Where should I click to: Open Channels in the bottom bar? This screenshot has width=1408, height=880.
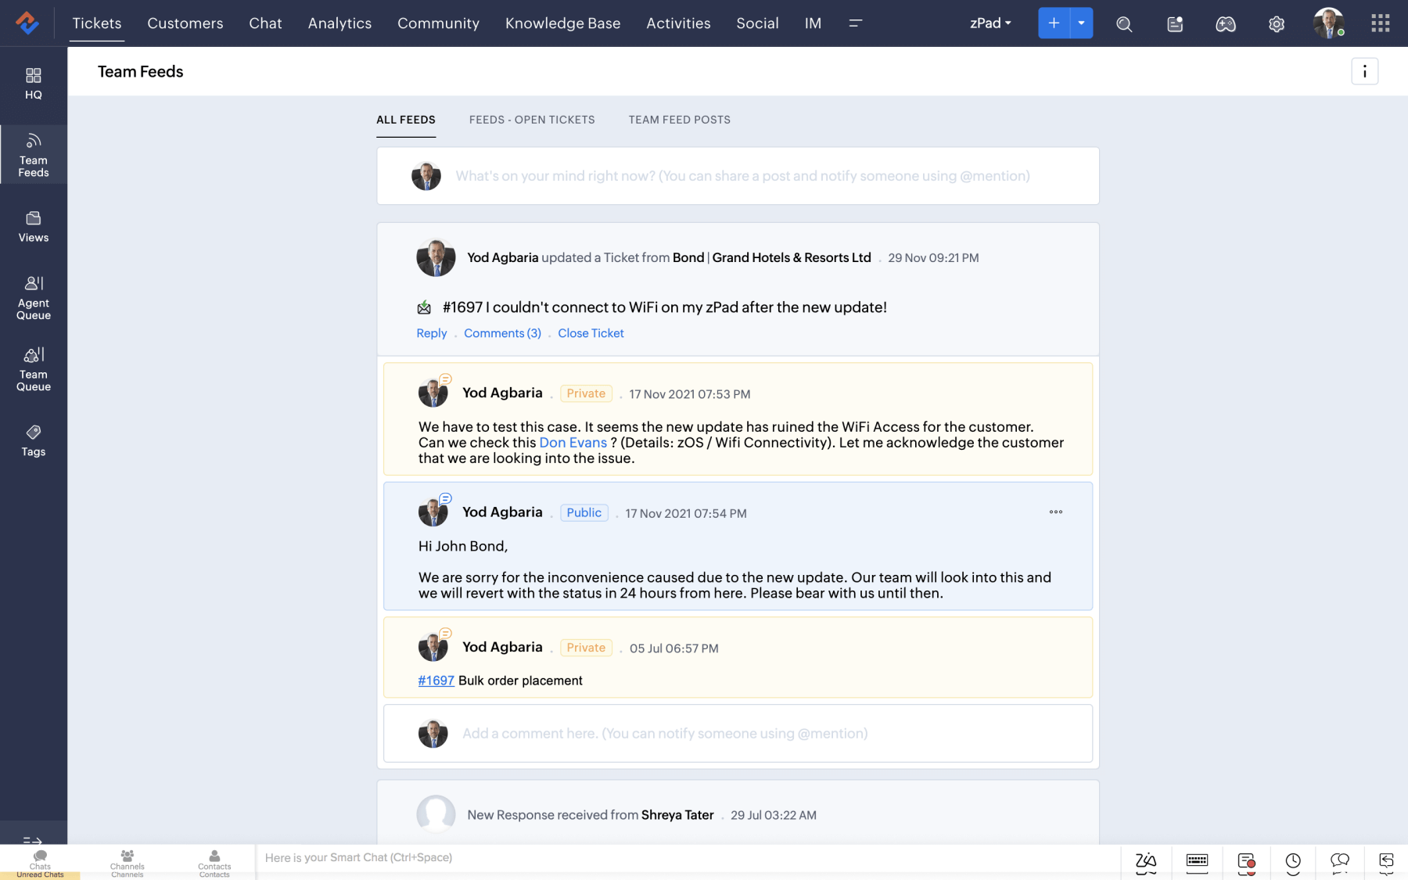tap(127, 862)
